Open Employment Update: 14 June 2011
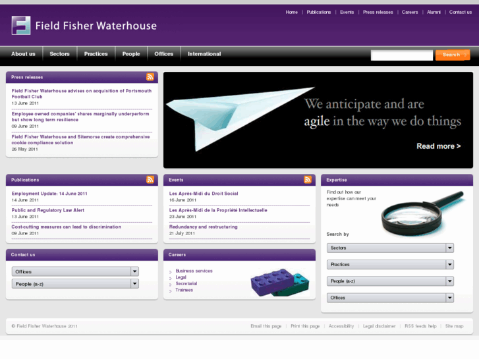This screenshot has width=479, height=359. (49, 194)
